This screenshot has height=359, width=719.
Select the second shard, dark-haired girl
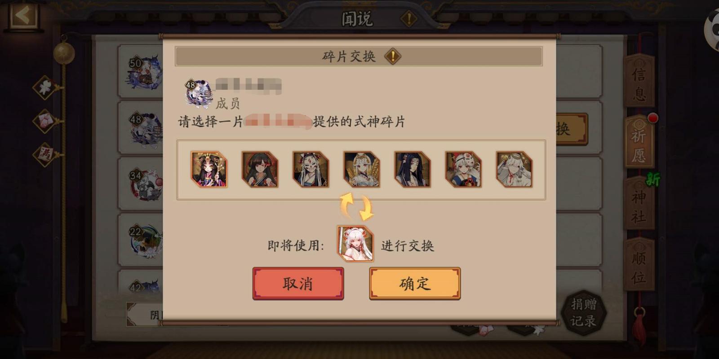click(260, 169)
